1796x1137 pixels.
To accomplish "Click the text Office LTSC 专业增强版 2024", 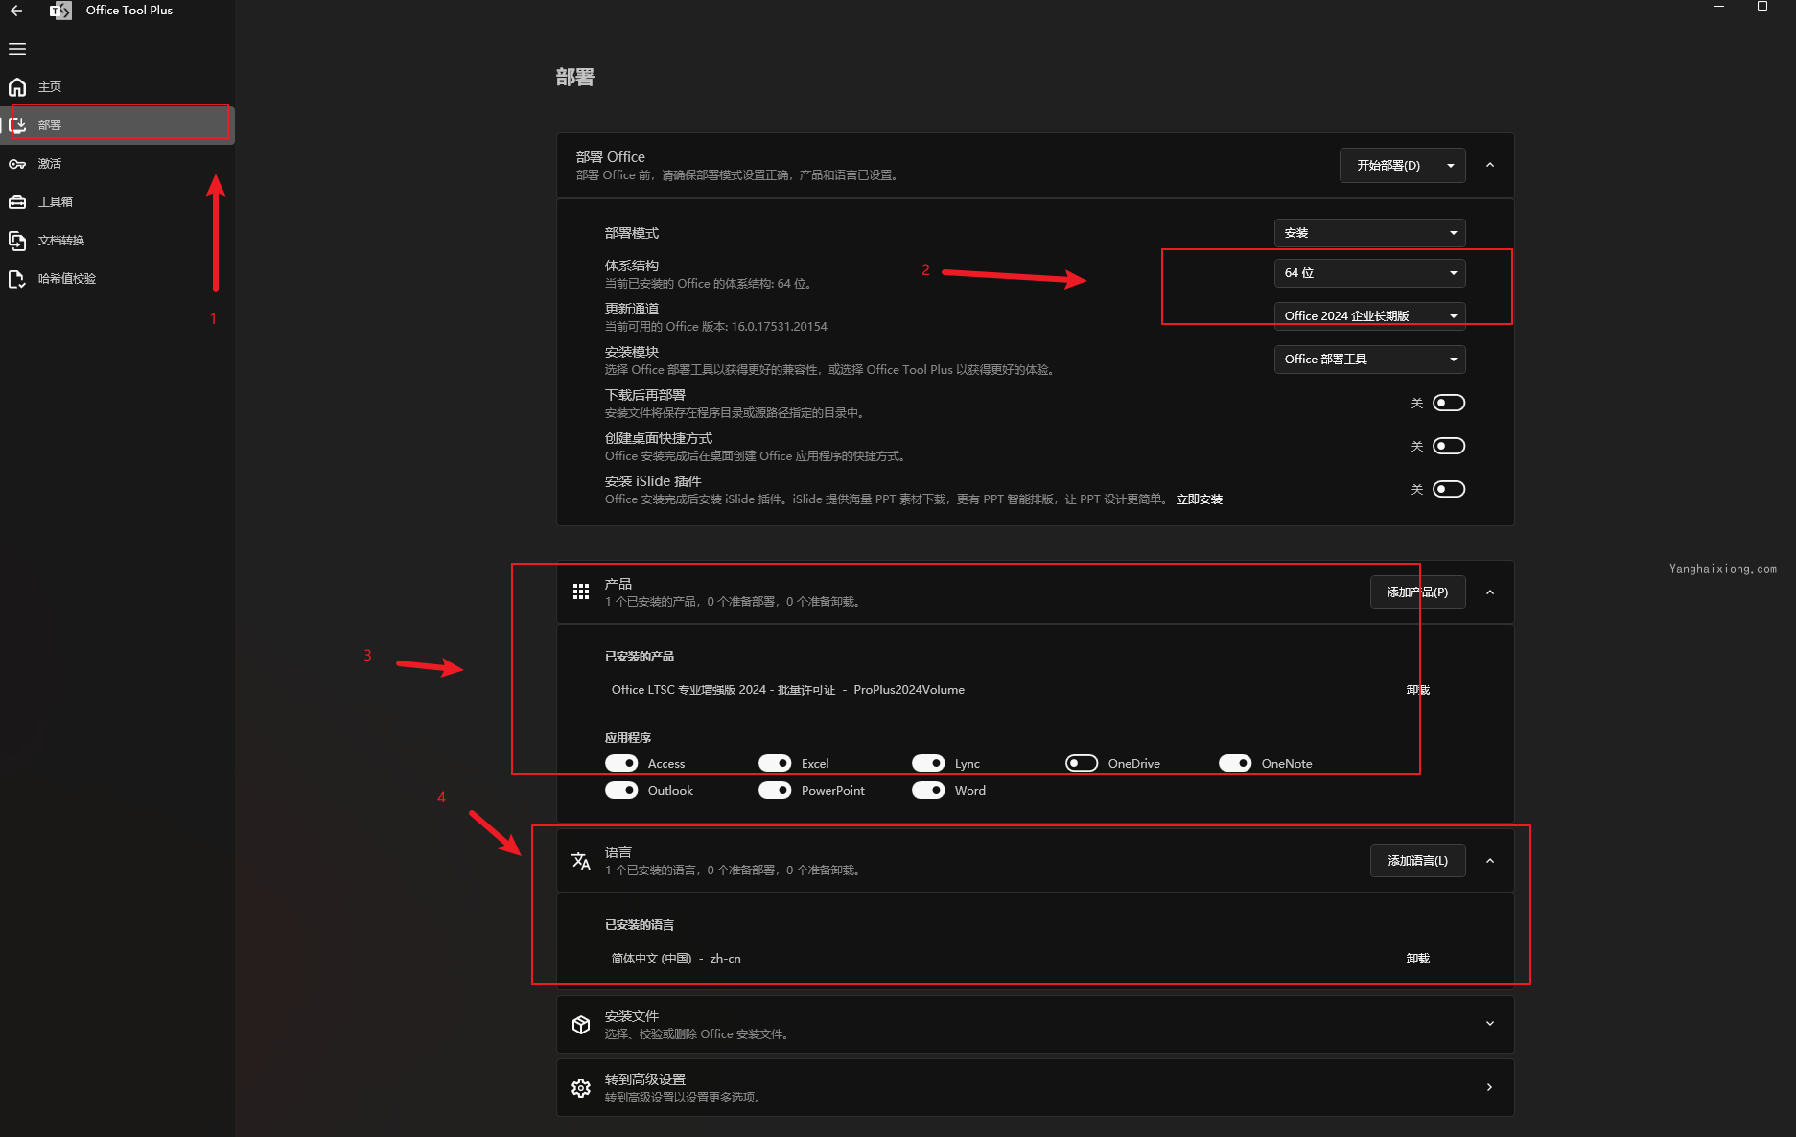I will point(688,690).
